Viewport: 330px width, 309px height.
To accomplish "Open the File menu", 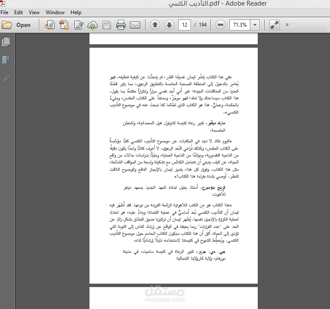I will pos(4,12).
